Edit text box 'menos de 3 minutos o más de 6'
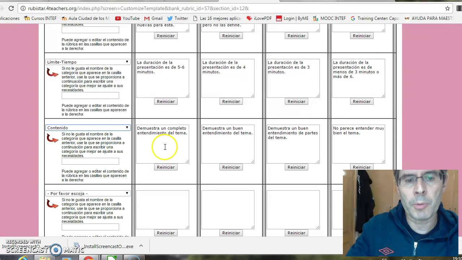The width and height of the screenshot is (462, 260). [x=358, y=78]
